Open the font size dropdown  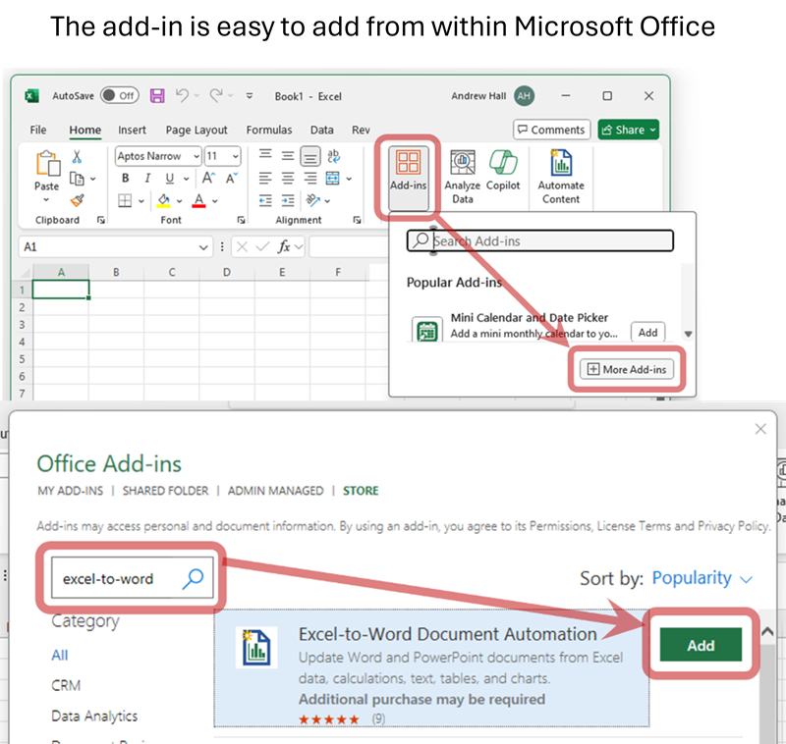pos(236,155)
